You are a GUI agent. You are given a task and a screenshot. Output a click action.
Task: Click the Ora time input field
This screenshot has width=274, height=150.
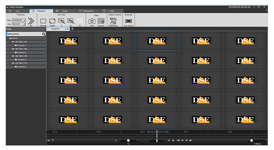click(x=17, y=24)
